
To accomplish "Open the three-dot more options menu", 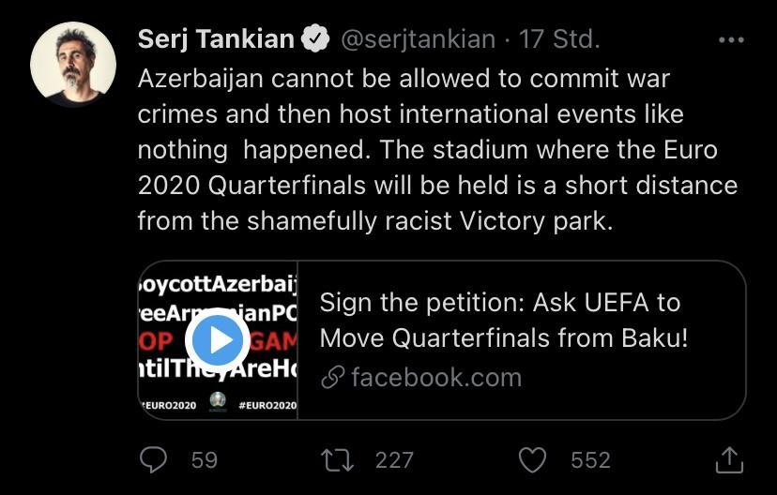I will [730, 40].
